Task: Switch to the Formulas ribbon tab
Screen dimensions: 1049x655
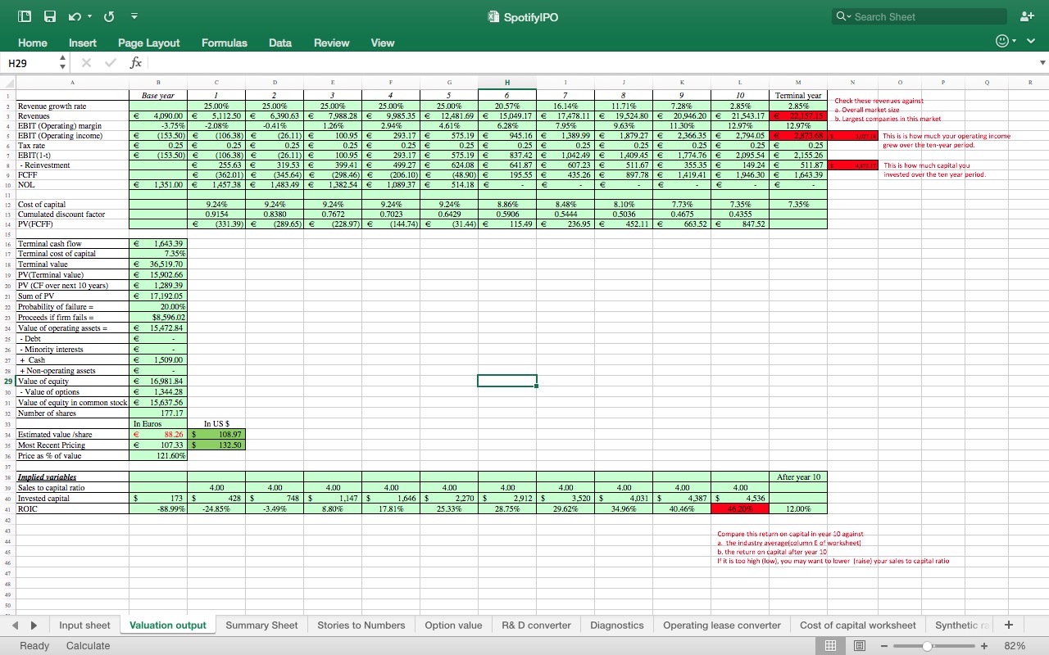Action: pyautogui.click(x=224, y=43)
